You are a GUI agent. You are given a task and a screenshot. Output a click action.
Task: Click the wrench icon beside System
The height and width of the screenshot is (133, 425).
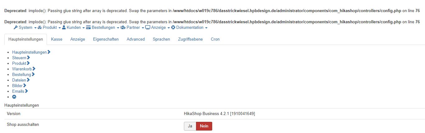point(16,28)
